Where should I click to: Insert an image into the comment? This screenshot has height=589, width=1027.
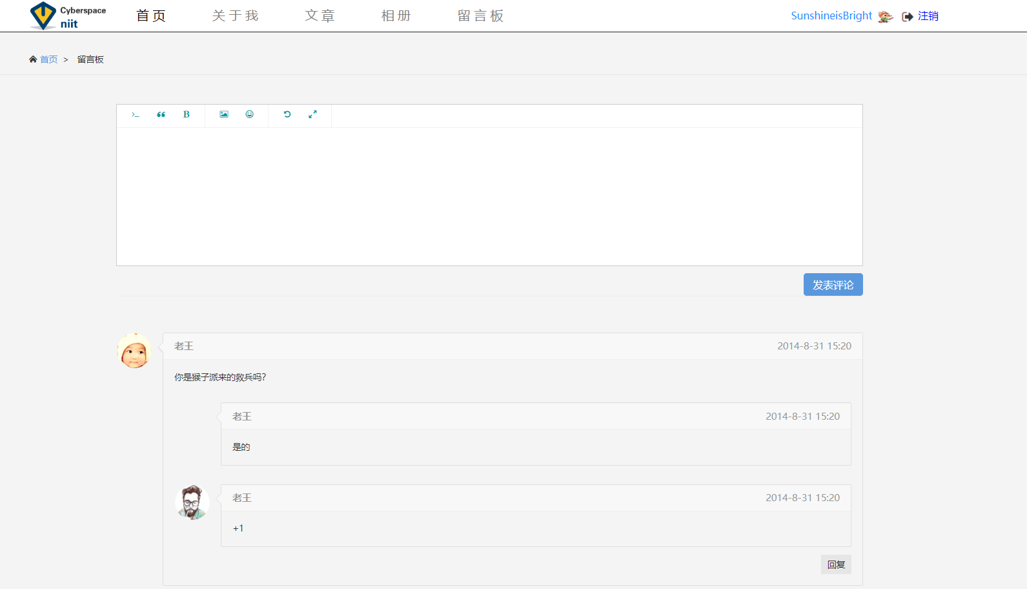coord(224,114)
